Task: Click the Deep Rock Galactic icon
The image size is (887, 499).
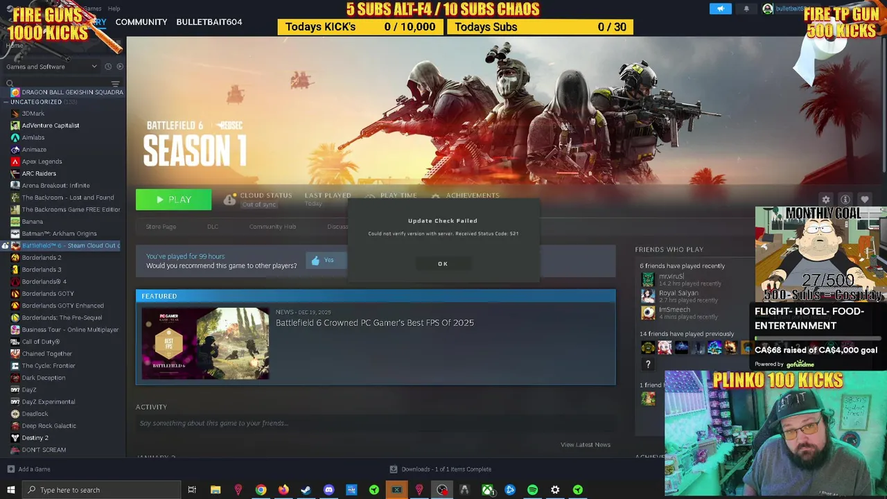Action: pyautogui.click(x=15, y=426)
